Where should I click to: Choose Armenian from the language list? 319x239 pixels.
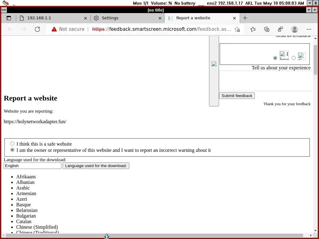(x=26, y=194)
